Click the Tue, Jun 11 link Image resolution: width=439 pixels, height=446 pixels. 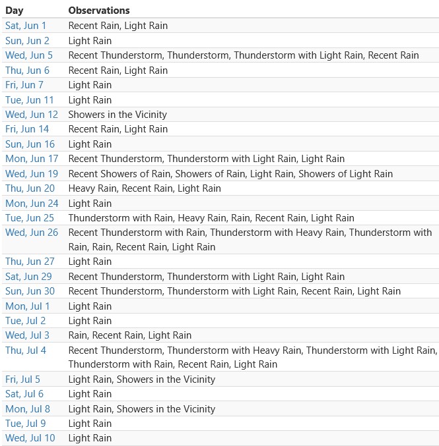tap(29, 100)
